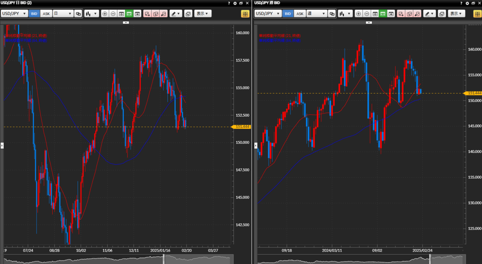Add indicator in weekly chart toolbar
The height and width of the screenshot is (264, 482).
(401, 14)
